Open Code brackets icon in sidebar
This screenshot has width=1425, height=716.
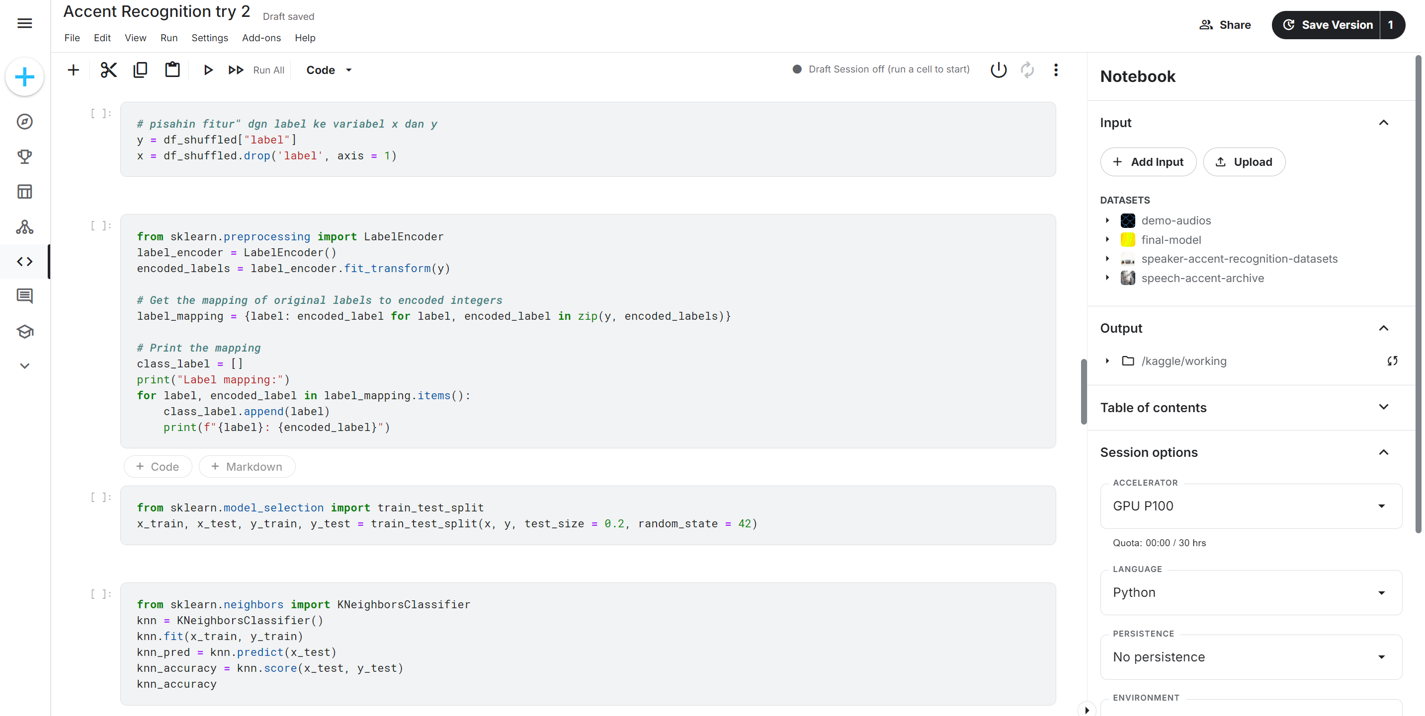point(24,261)
